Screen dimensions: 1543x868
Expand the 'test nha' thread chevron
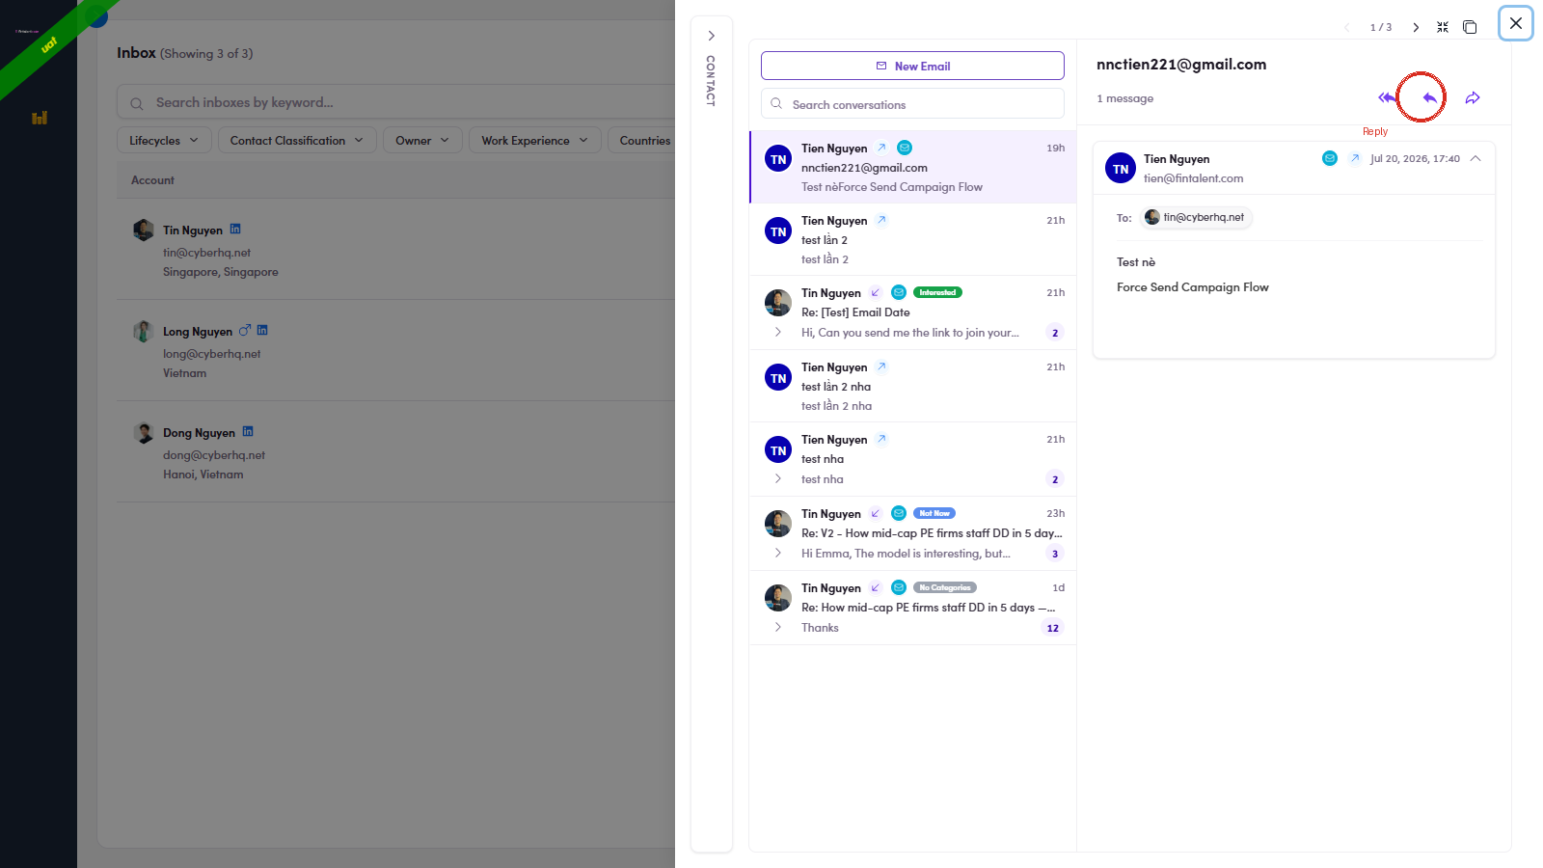(778, 478)
